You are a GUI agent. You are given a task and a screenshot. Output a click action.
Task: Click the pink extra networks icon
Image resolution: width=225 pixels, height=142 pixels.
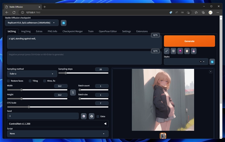pyautogui.click(x=180, y=51)
